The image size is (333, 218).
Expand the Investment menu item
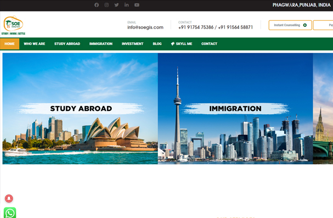[133, 44]
